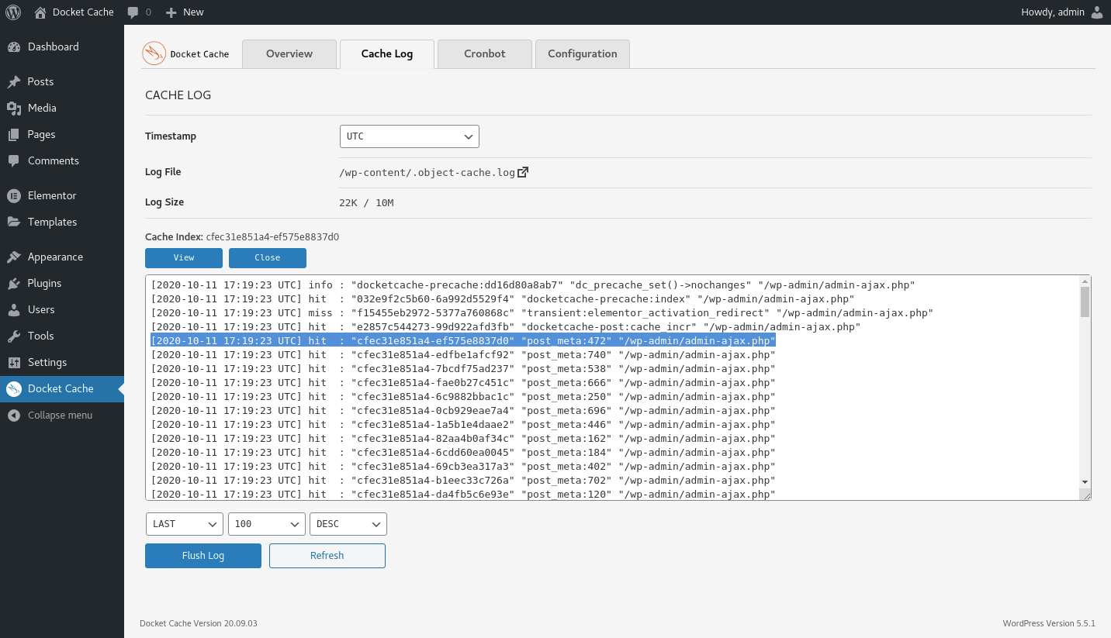This screenshot has height=638, width=1111.
Task: Select the Media library icon in the sidebar
Action: tap(16, 108)
